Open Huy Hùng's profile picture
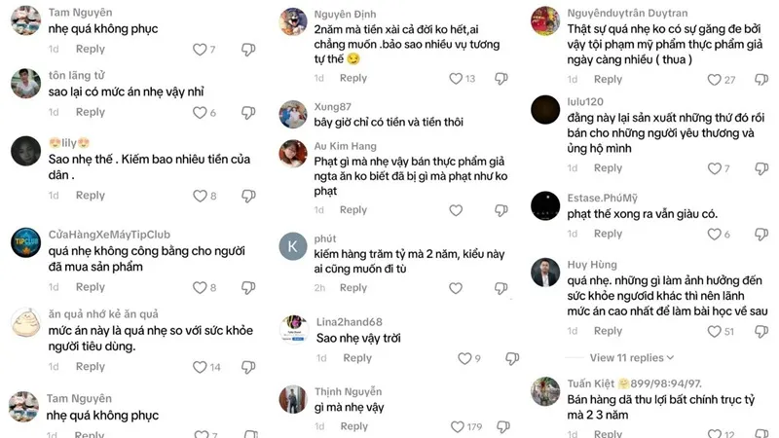 (x=544, y=273)
